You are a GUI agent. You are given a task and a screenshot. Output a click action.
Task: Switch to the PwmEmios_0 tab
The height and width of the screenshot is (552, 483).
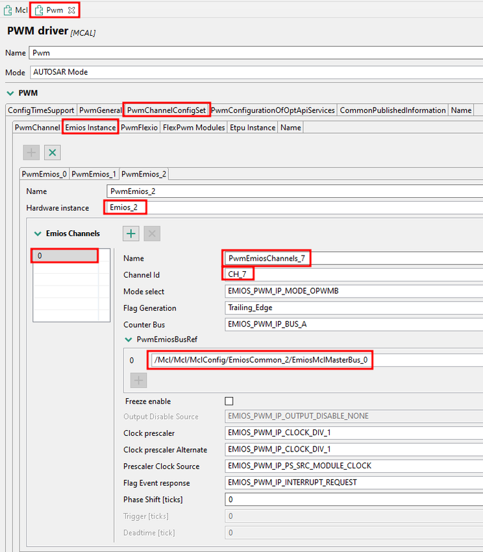(x=44, y=174)
